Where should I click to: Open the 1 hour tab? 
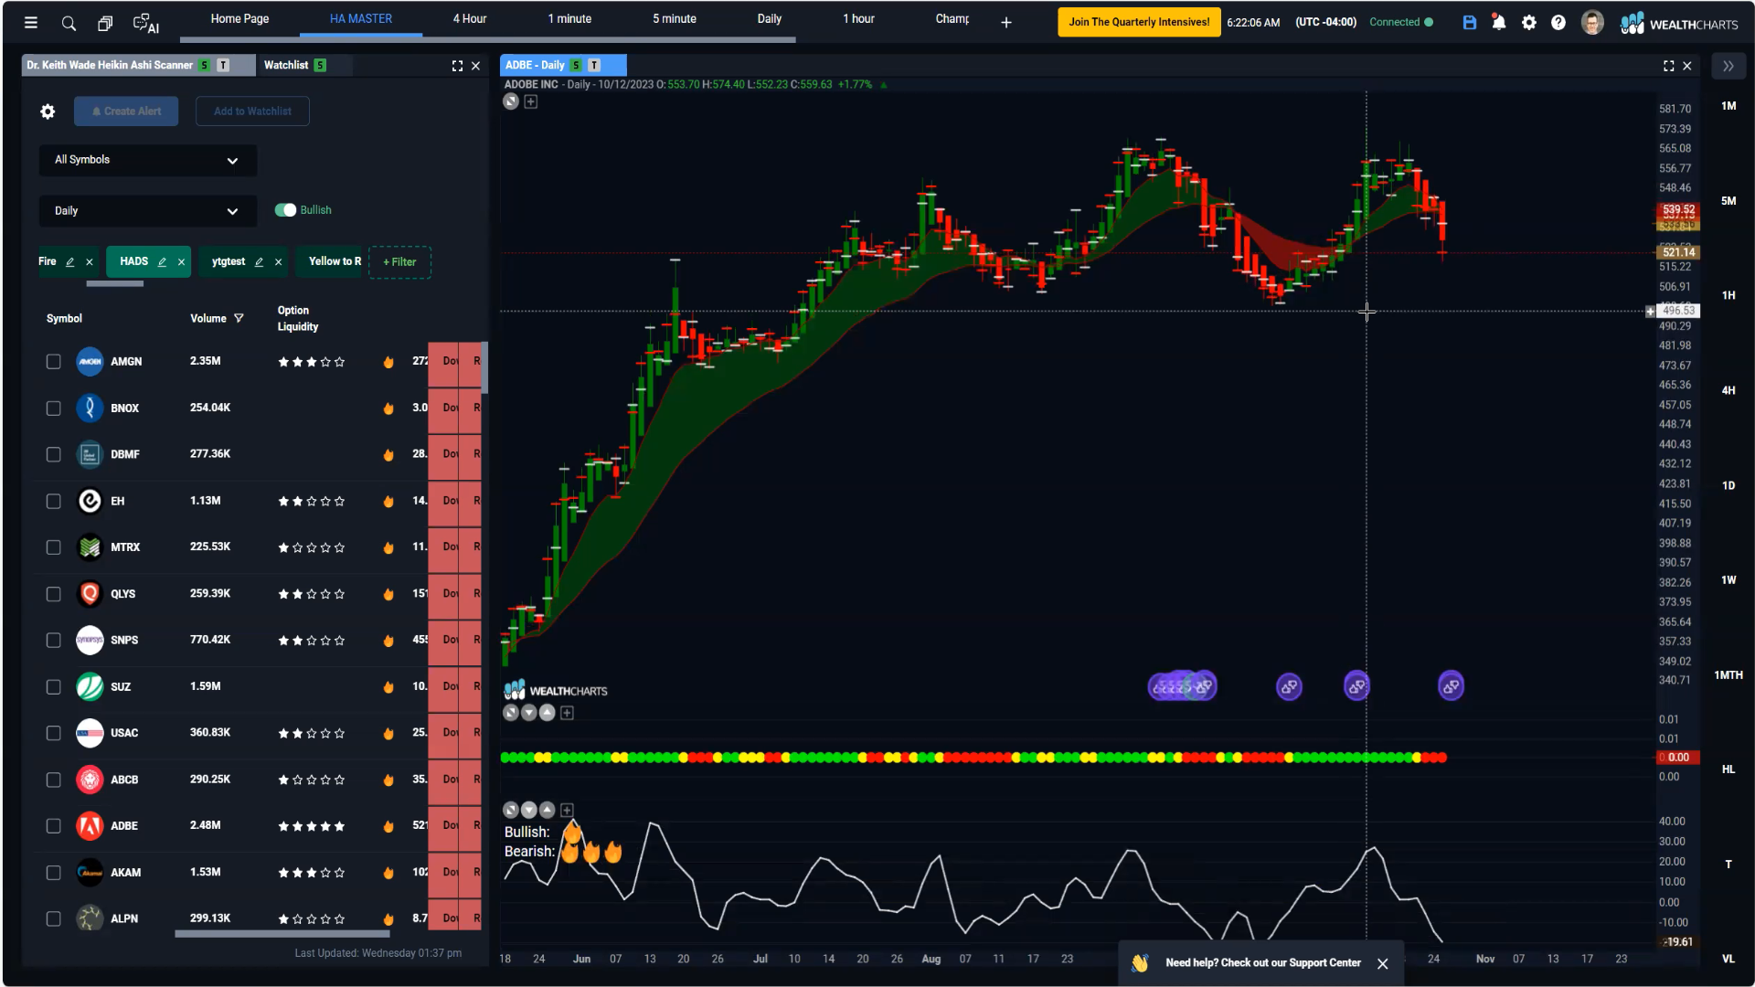pyautogui.click(x=858, y=19)
